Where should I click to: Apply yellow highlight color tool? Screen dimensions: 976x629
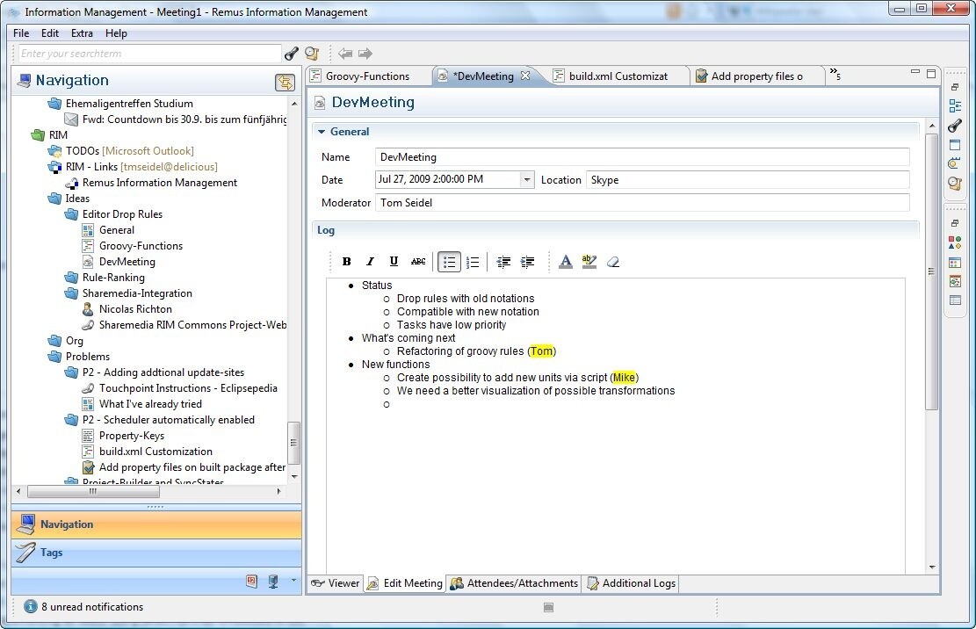[x=589, y=262]
